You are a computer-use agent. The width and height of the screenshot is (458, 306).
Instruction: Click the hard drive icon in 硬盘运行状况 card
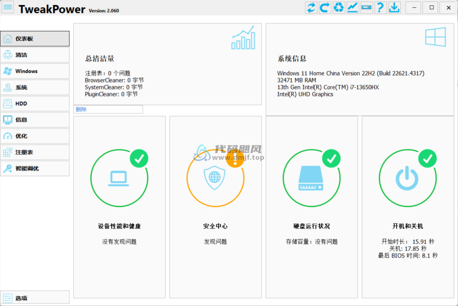(311, 178)
